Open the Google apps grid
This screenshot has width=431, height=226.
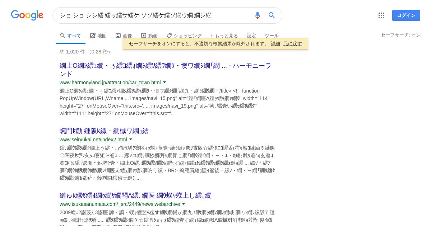click(381, 15)
